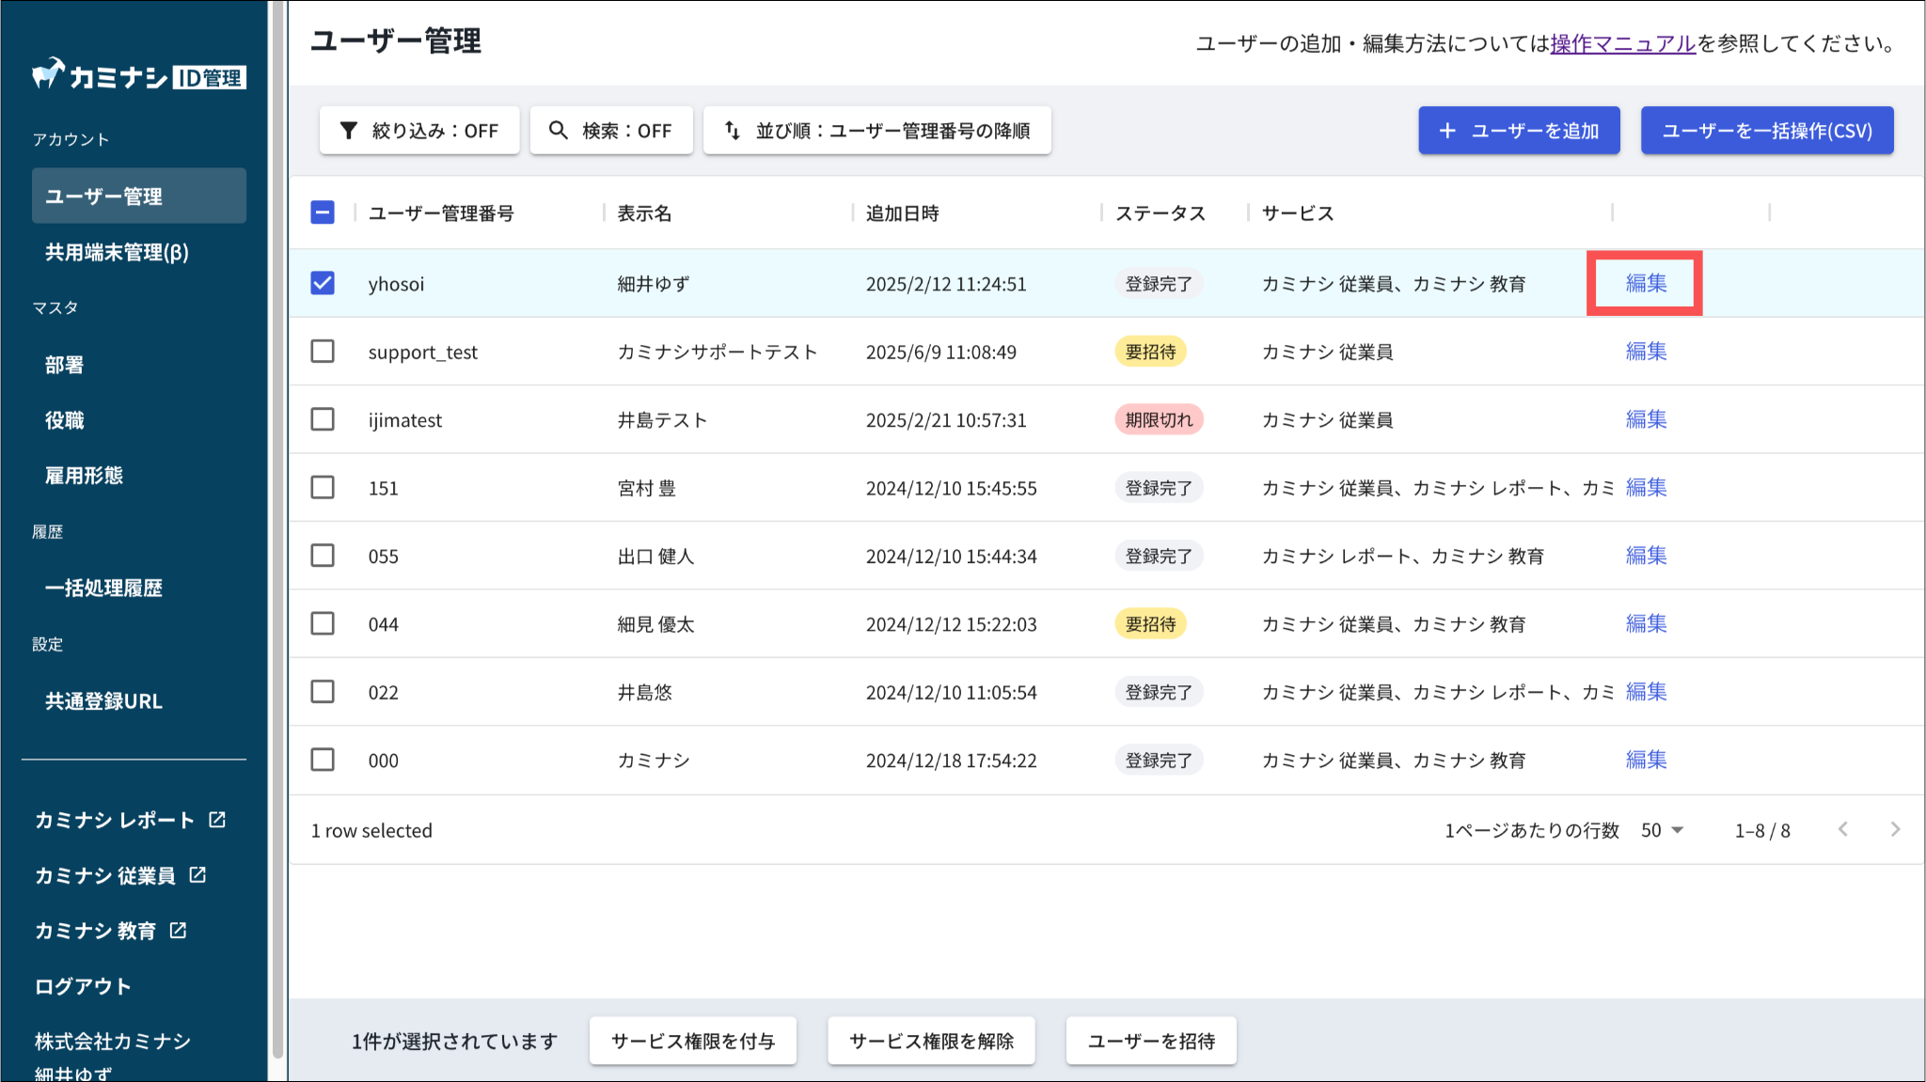Open the 検索：OFF search panel
This screenshot has width=1926, height=1082.
pyautogui.click(x=611, y=131)
